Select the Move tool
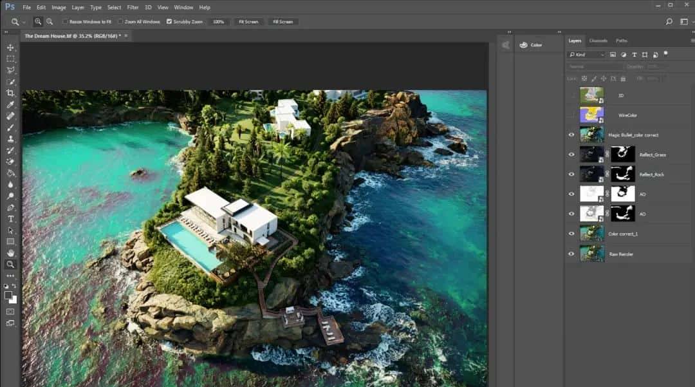695x387 pixels. pyautogui.click(x=10, y=46)
